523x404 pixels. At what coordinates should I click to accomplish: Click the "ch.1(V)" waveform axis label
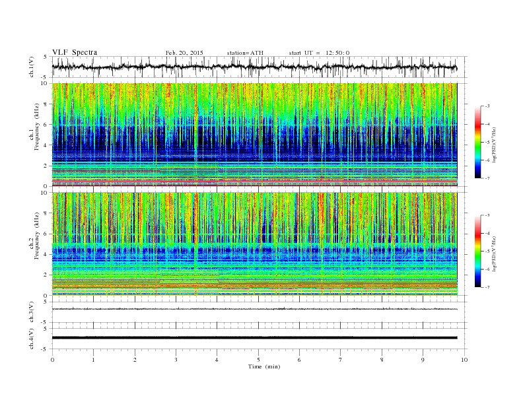click(x=31, y=67)
